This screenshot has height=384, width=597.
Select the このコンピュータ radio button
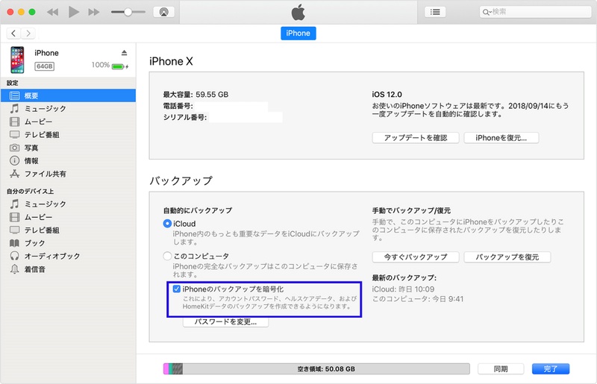coord(167,256)
